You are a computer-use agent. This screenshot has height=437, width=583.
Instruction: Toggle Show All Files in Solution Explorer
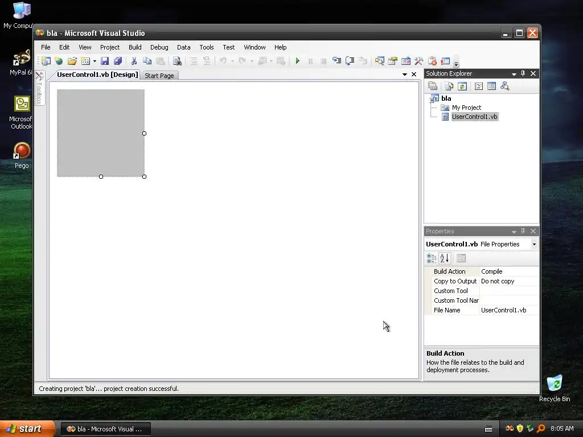click(x=449, y=86)
